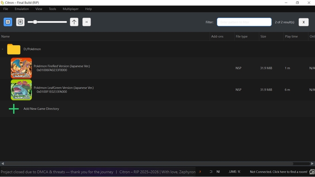Click the up-arrow sort button
315x177 pixels.
(74, 22)
